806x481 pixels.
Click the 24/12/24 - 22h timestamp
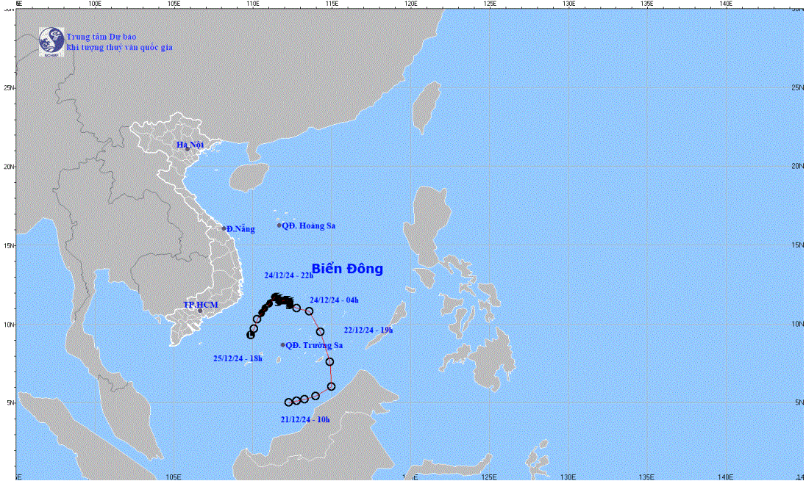click(x=289, y=275)
